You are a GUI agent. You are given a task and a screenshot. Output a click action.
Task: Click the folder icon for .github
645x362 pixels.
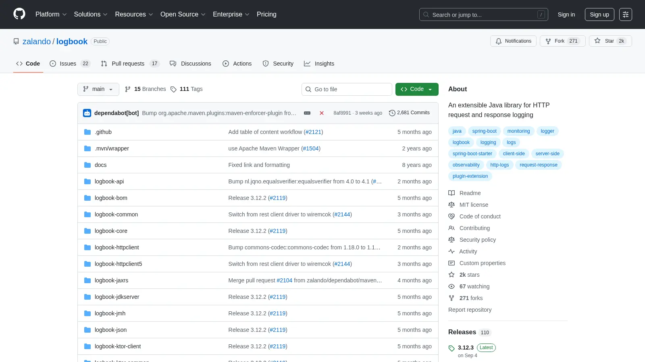[x=87, y=132]
